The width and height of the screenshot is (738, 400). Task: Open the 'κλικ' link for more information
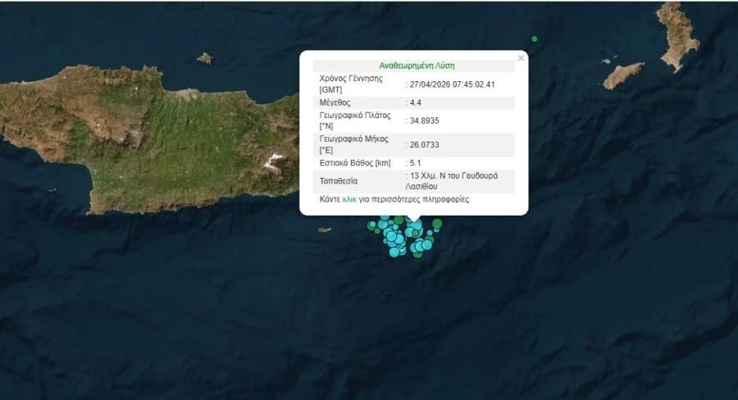pos(349,199)
